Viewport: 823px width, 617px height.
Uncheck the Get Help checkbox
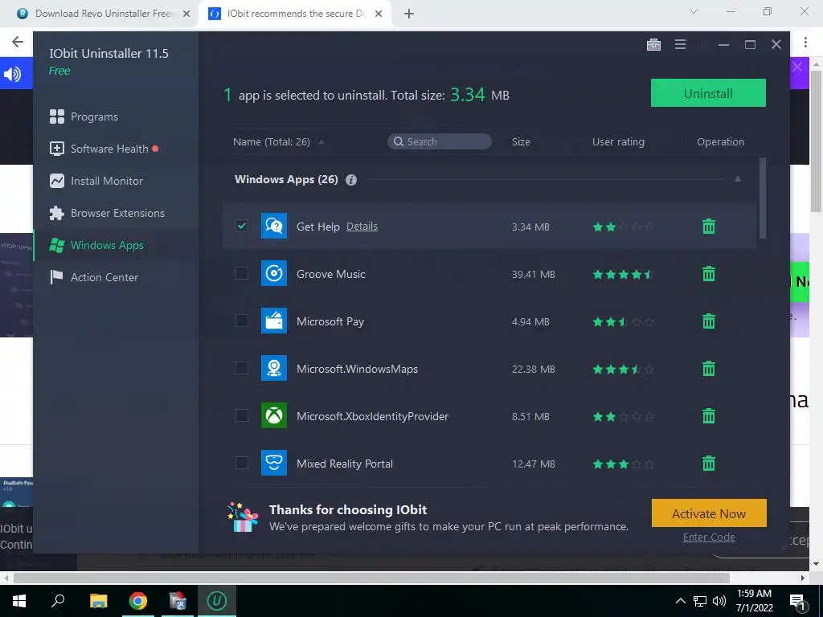tap(241, 226)
